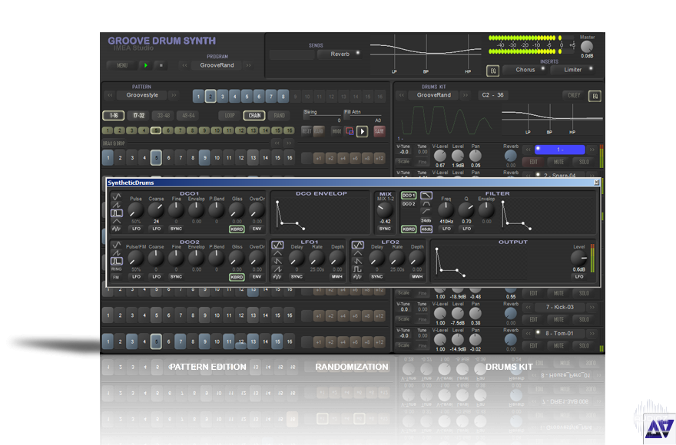Click the 7 - Kick-03 drum name field
The image size is (676, 445).
click(x=558, y=307)
